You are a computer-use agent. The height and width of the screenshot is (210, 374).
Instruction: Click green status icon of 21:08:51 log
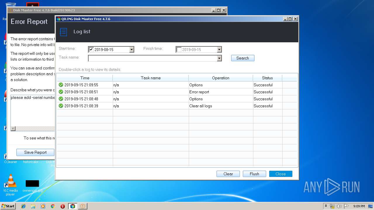point(61,92)
